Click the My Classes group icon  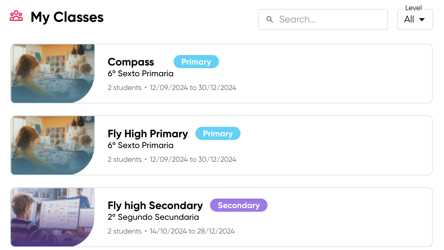(x=16, y=16)
